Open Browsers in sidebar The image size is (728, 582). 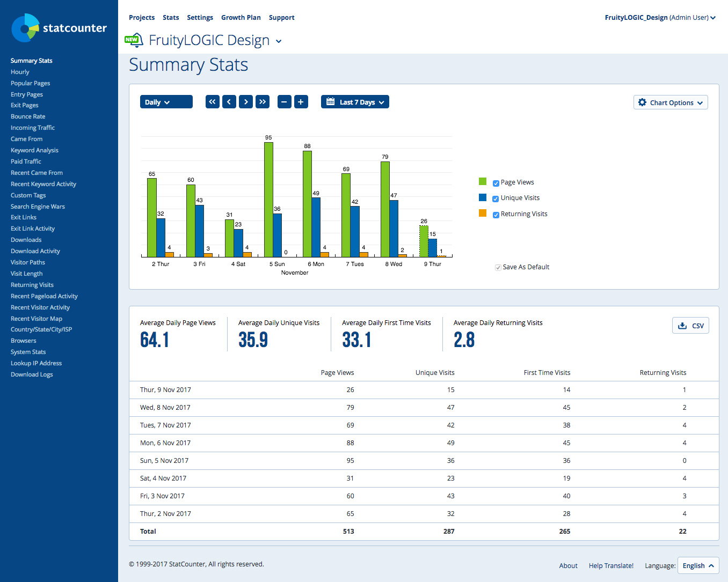pyautogui.click(x=24, y=341)
